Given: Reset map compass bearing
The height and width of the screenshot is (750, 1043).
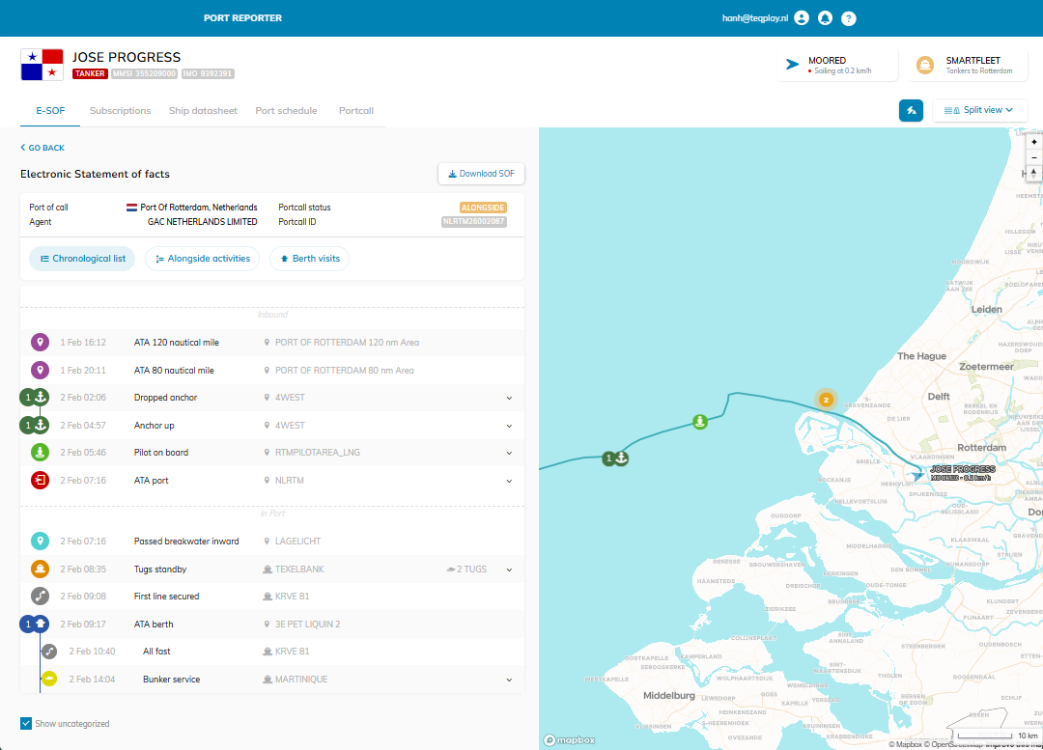Looking at the screenshot, I should pos(1034,174).
